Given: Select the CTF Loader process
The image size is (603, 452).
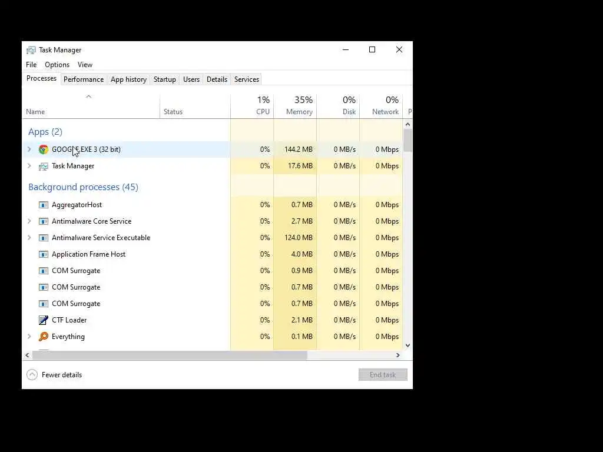Looking at the screenshot, I should point(213,320).
